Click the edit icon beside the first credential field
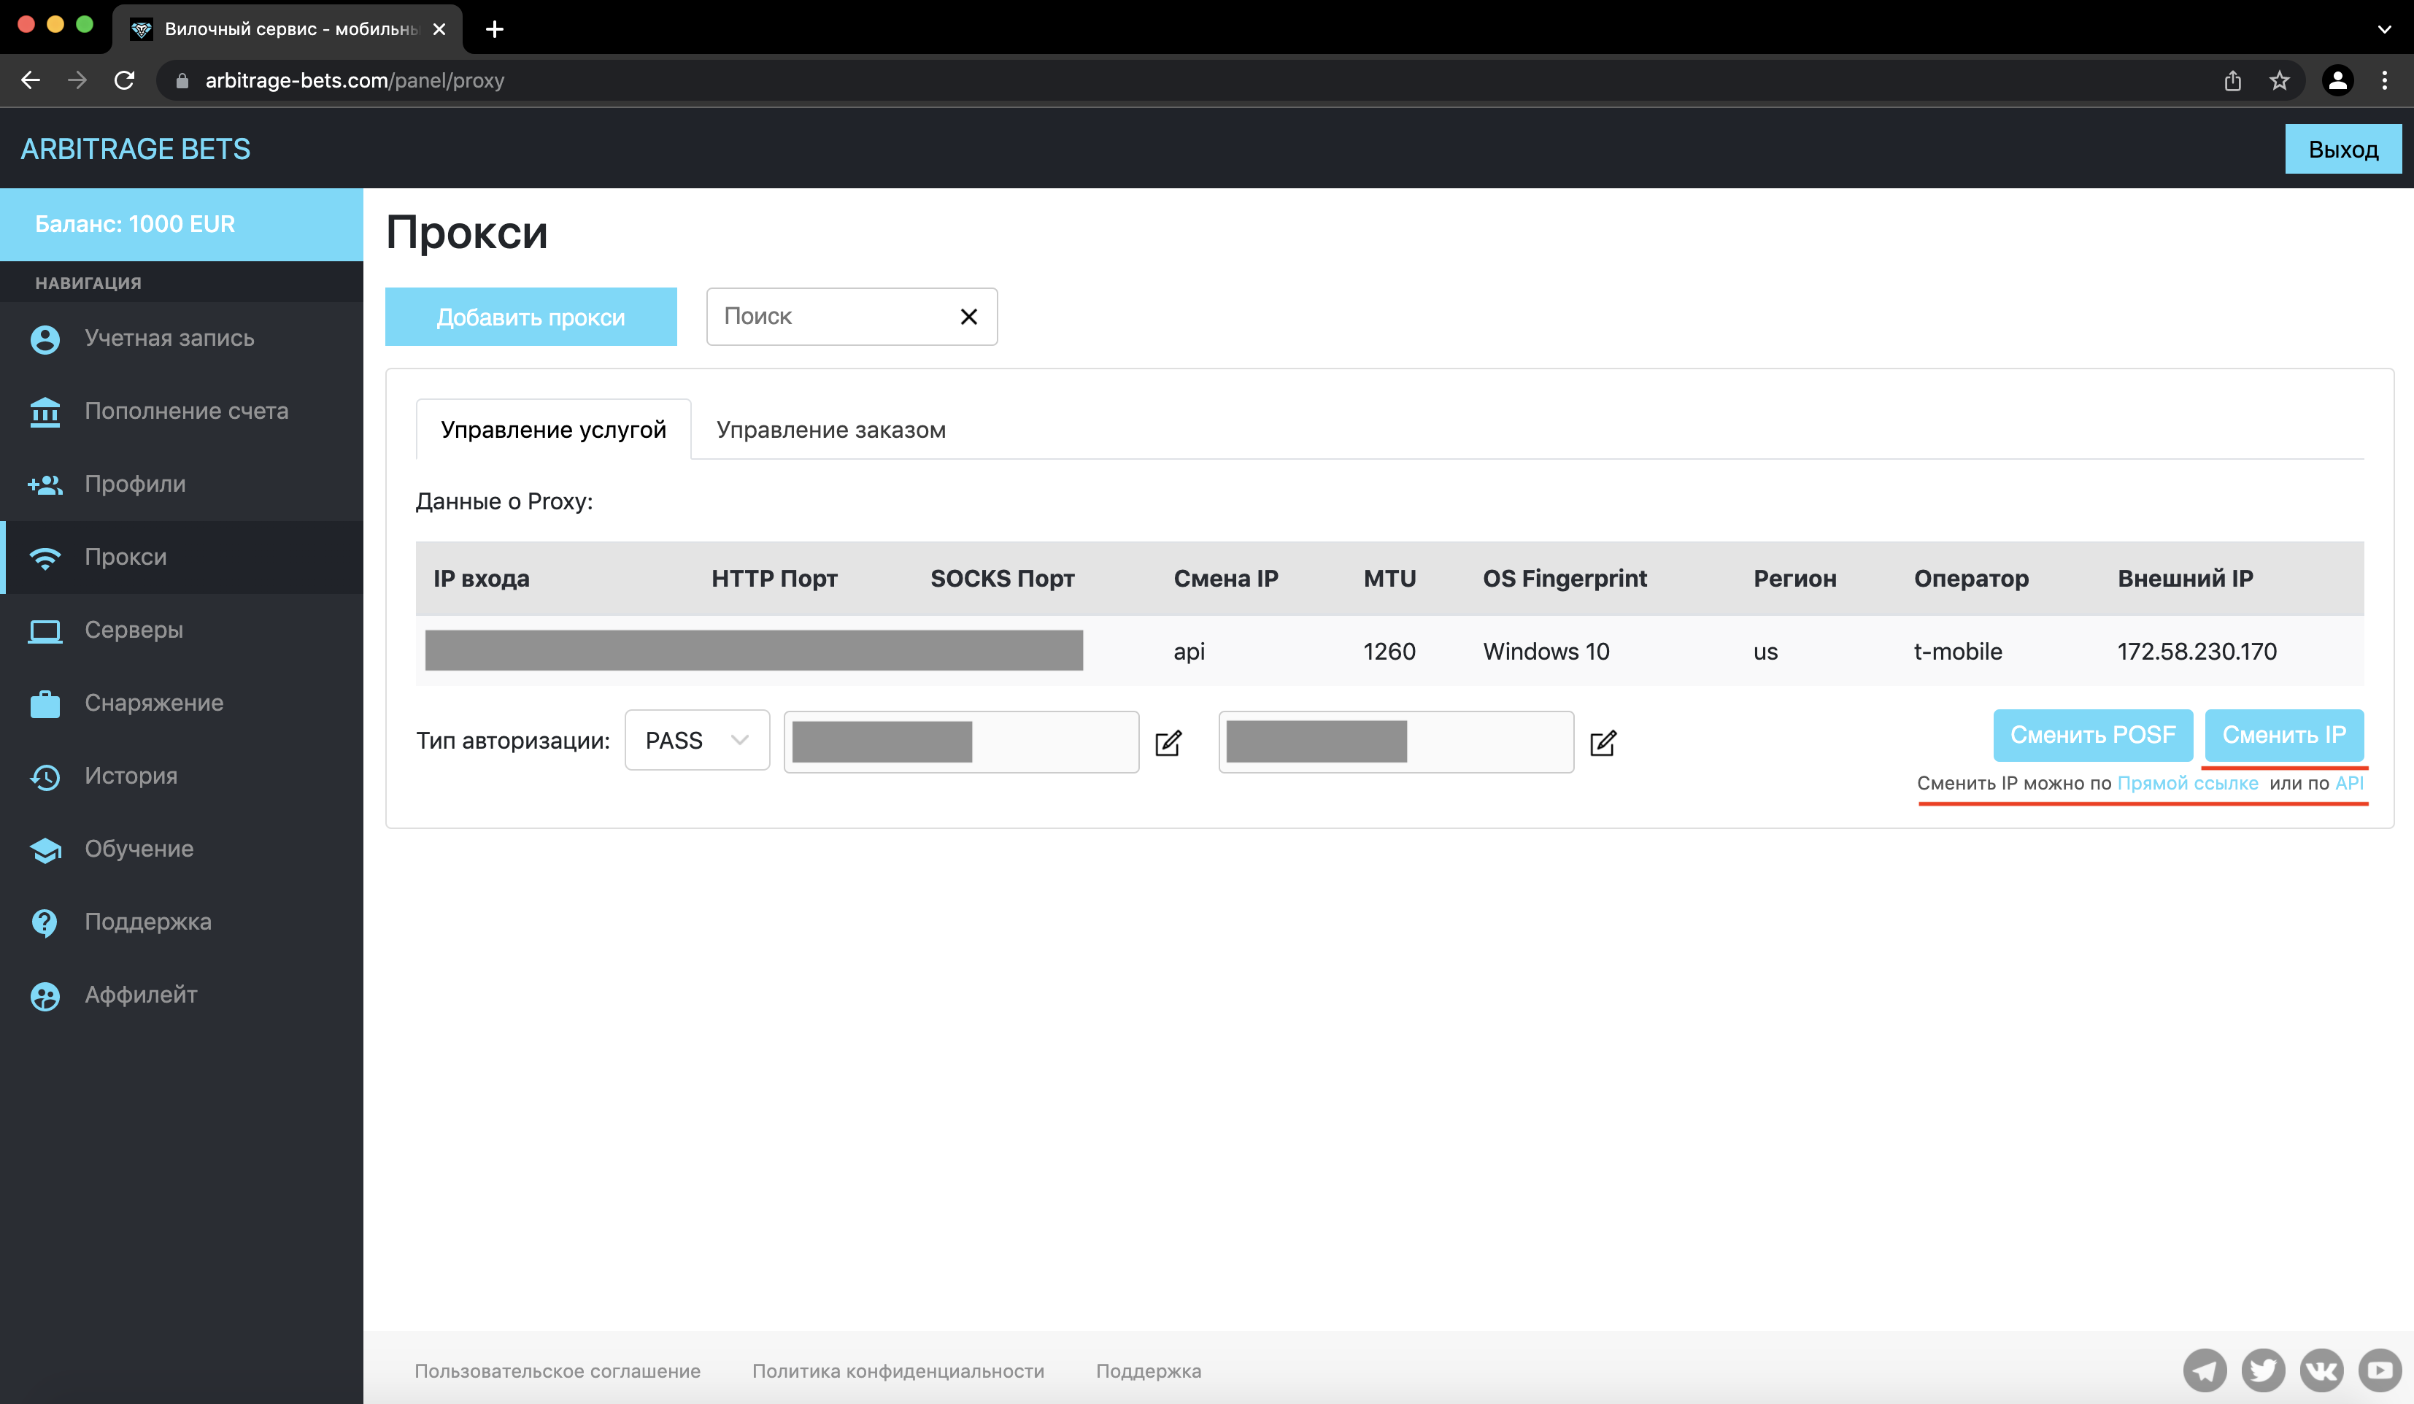 1168,742
